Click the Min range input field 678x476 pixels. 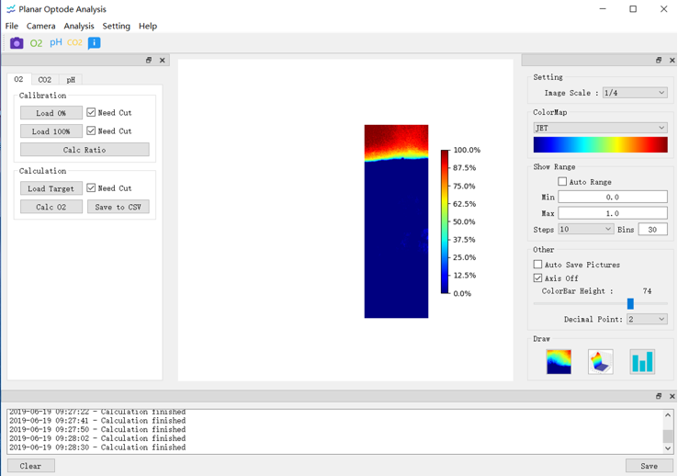[613, 197]
